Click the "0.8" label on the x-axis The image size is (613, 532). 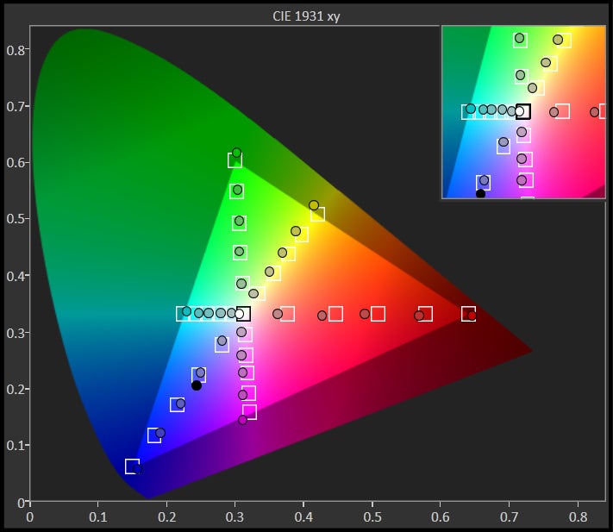pos(578,517)
